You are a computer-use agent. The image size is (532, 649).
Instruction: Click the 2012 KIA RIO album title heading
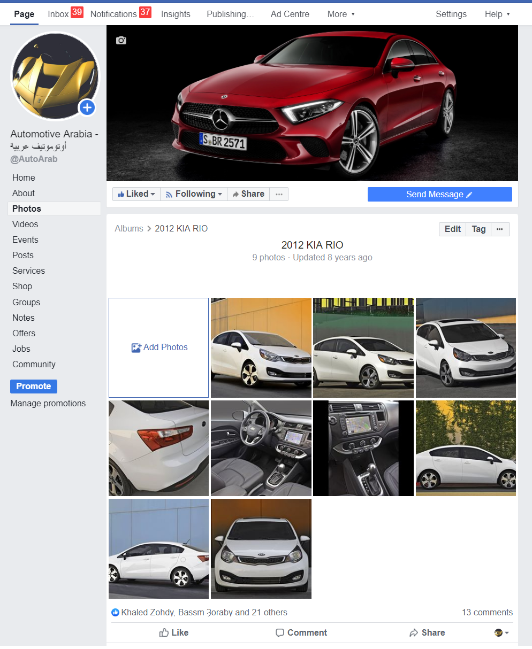click(312, 245)
